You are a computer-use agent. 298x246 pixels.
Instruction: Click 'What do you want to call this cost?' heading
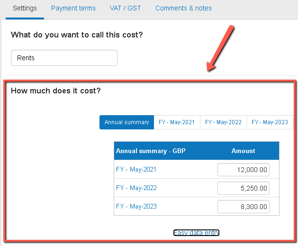click(x=77, y=35)
